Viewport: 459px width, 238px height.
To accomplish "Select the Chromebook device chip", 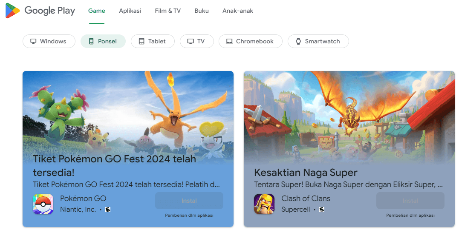I will pyautogui.click(x=250, y=41).
